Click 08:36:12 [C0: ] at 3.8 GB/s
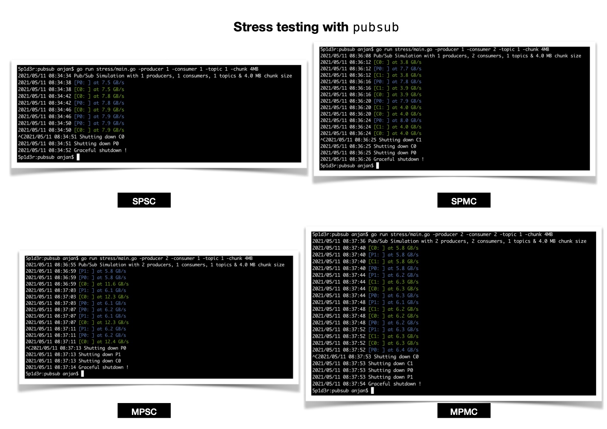The height and width of the screenshot is (429, 607). [371, 62]
